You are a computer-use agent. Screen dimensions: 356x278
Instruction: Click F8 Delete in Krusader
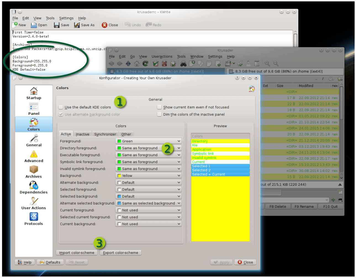click(x=278, y=206)
